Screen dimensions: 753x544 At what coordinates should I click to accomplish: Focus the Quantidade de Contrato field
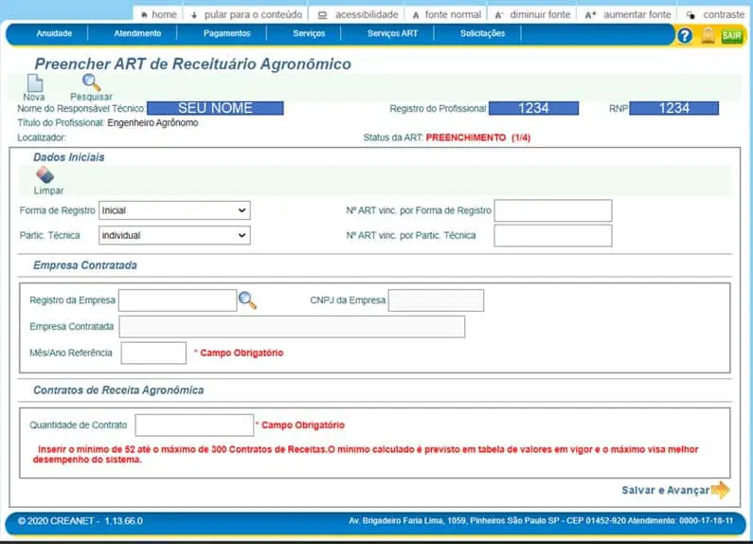coord(194,426)
